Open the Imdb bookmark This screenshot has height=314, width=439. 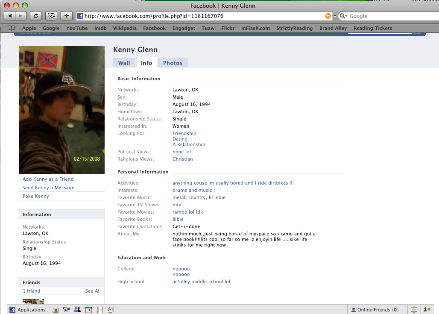pyautogui.click(x=100, y=28)
